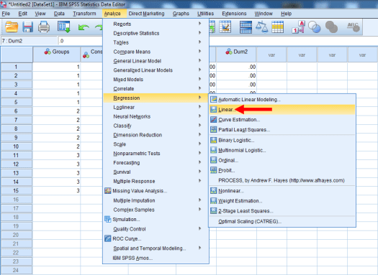Open the Direct Marketing menu
The height and width of the screenshot is (275, 378).
coord(146,14)
